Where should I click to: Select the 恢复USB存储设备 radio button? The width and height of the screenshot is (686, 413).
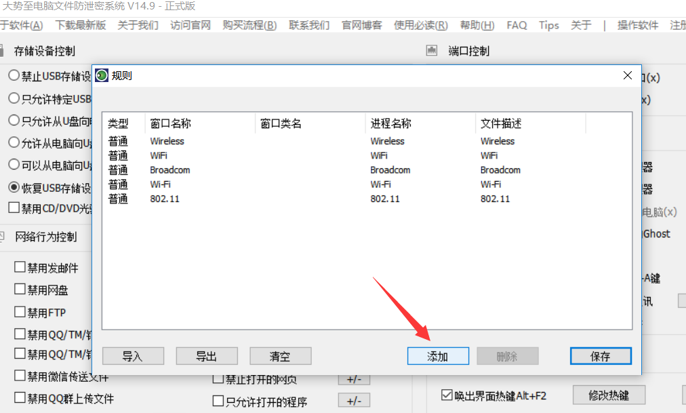(x=14, y=187)
